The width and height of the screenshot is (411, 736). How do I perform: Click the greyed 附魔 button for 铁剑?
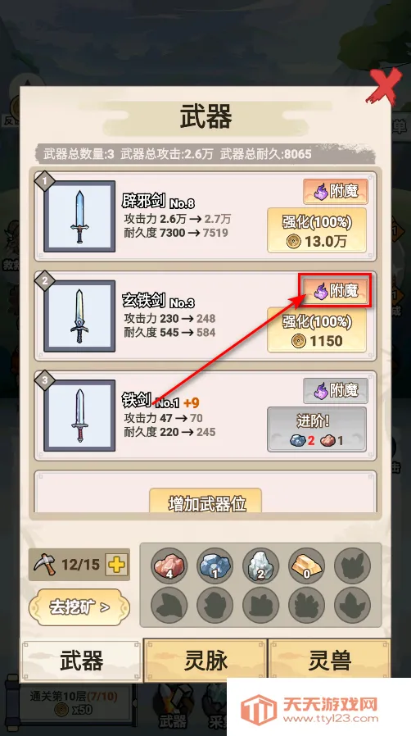point(335,390)
